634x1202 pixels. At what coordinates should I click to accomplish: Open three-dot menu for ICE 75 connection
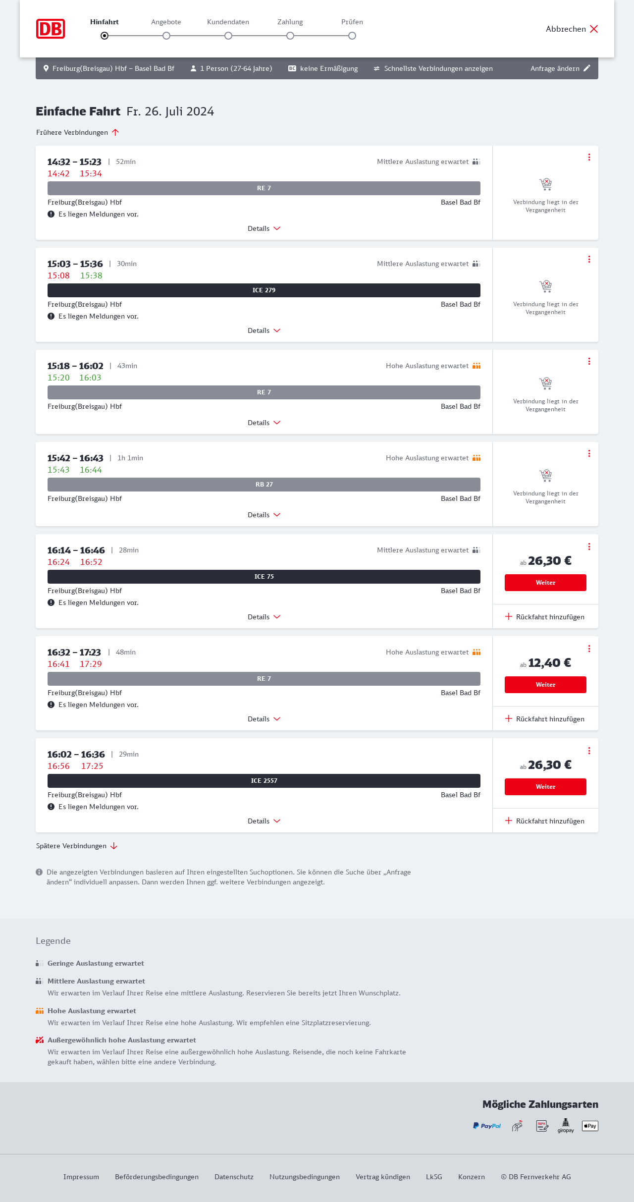[x=589, y=546]
